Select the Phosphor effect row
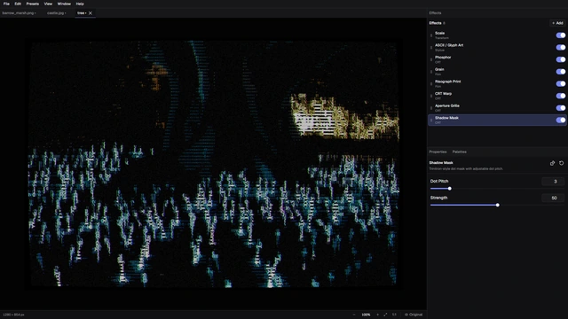 point(497,59)
